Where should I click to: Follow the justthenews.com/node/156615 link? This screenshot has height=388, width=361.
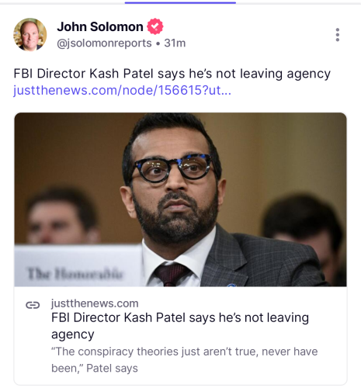(x=122, y=90)
